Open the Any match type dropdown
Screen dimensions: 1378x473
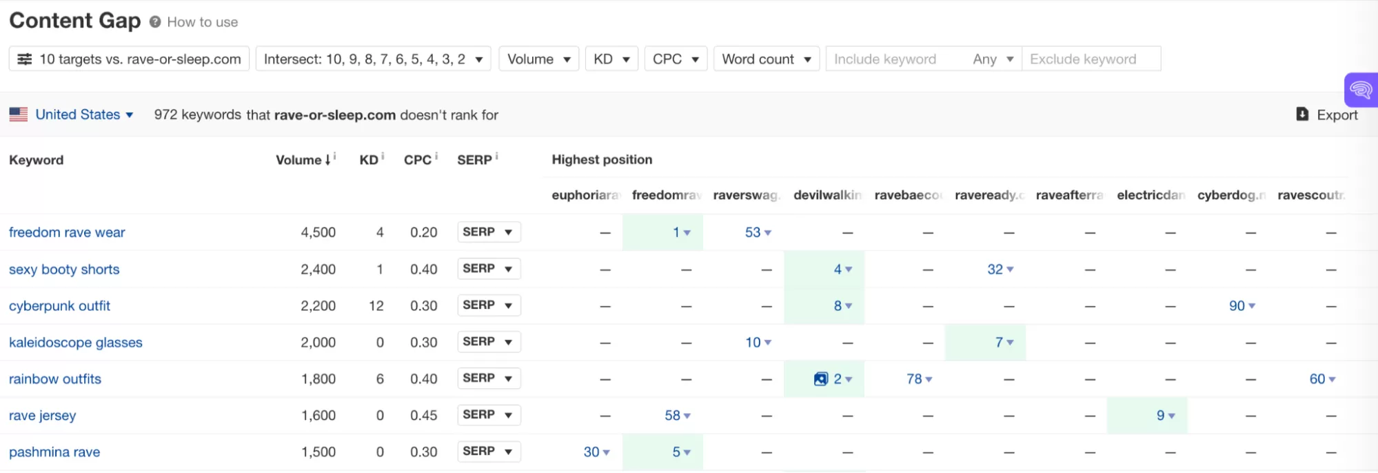[993, 59]
